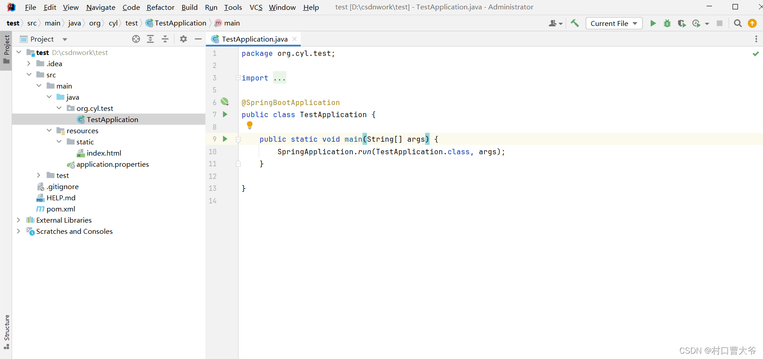The height and width of the screenshot is (359, 763).
Task: Open the Tools menu
Action: 233,7
